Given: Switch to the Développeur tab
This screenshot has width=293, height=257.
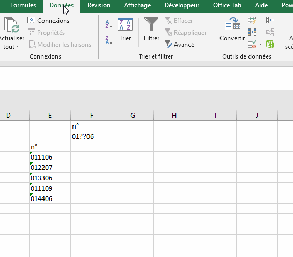Looking at the screenshot, I should pyautogui.click(x=182, y=5).
